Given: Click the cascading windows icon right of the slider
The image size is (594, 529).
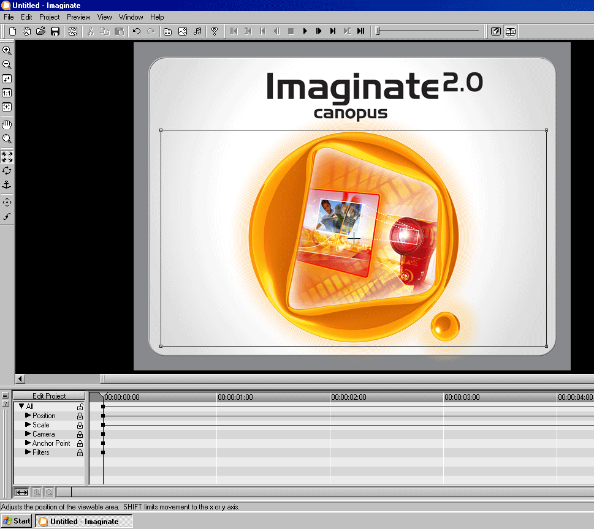Looking at the screenshot, I should coord(496,31).
